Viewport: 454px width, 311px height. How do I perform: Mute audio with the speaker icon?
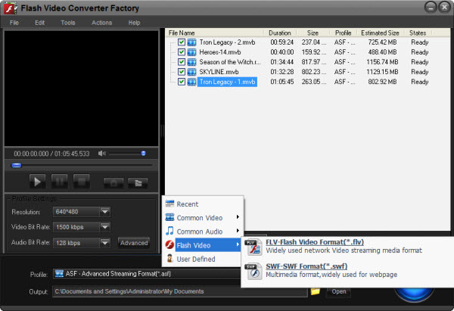(101, 154)
